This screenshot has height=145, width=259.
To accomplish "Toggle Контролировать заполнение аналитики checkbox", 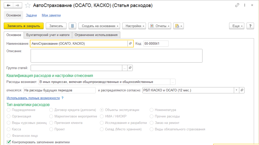I will 9,142.
